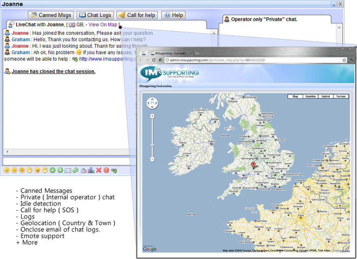
Task: Click the envelope email icon
Action: [x=68, y=171]
